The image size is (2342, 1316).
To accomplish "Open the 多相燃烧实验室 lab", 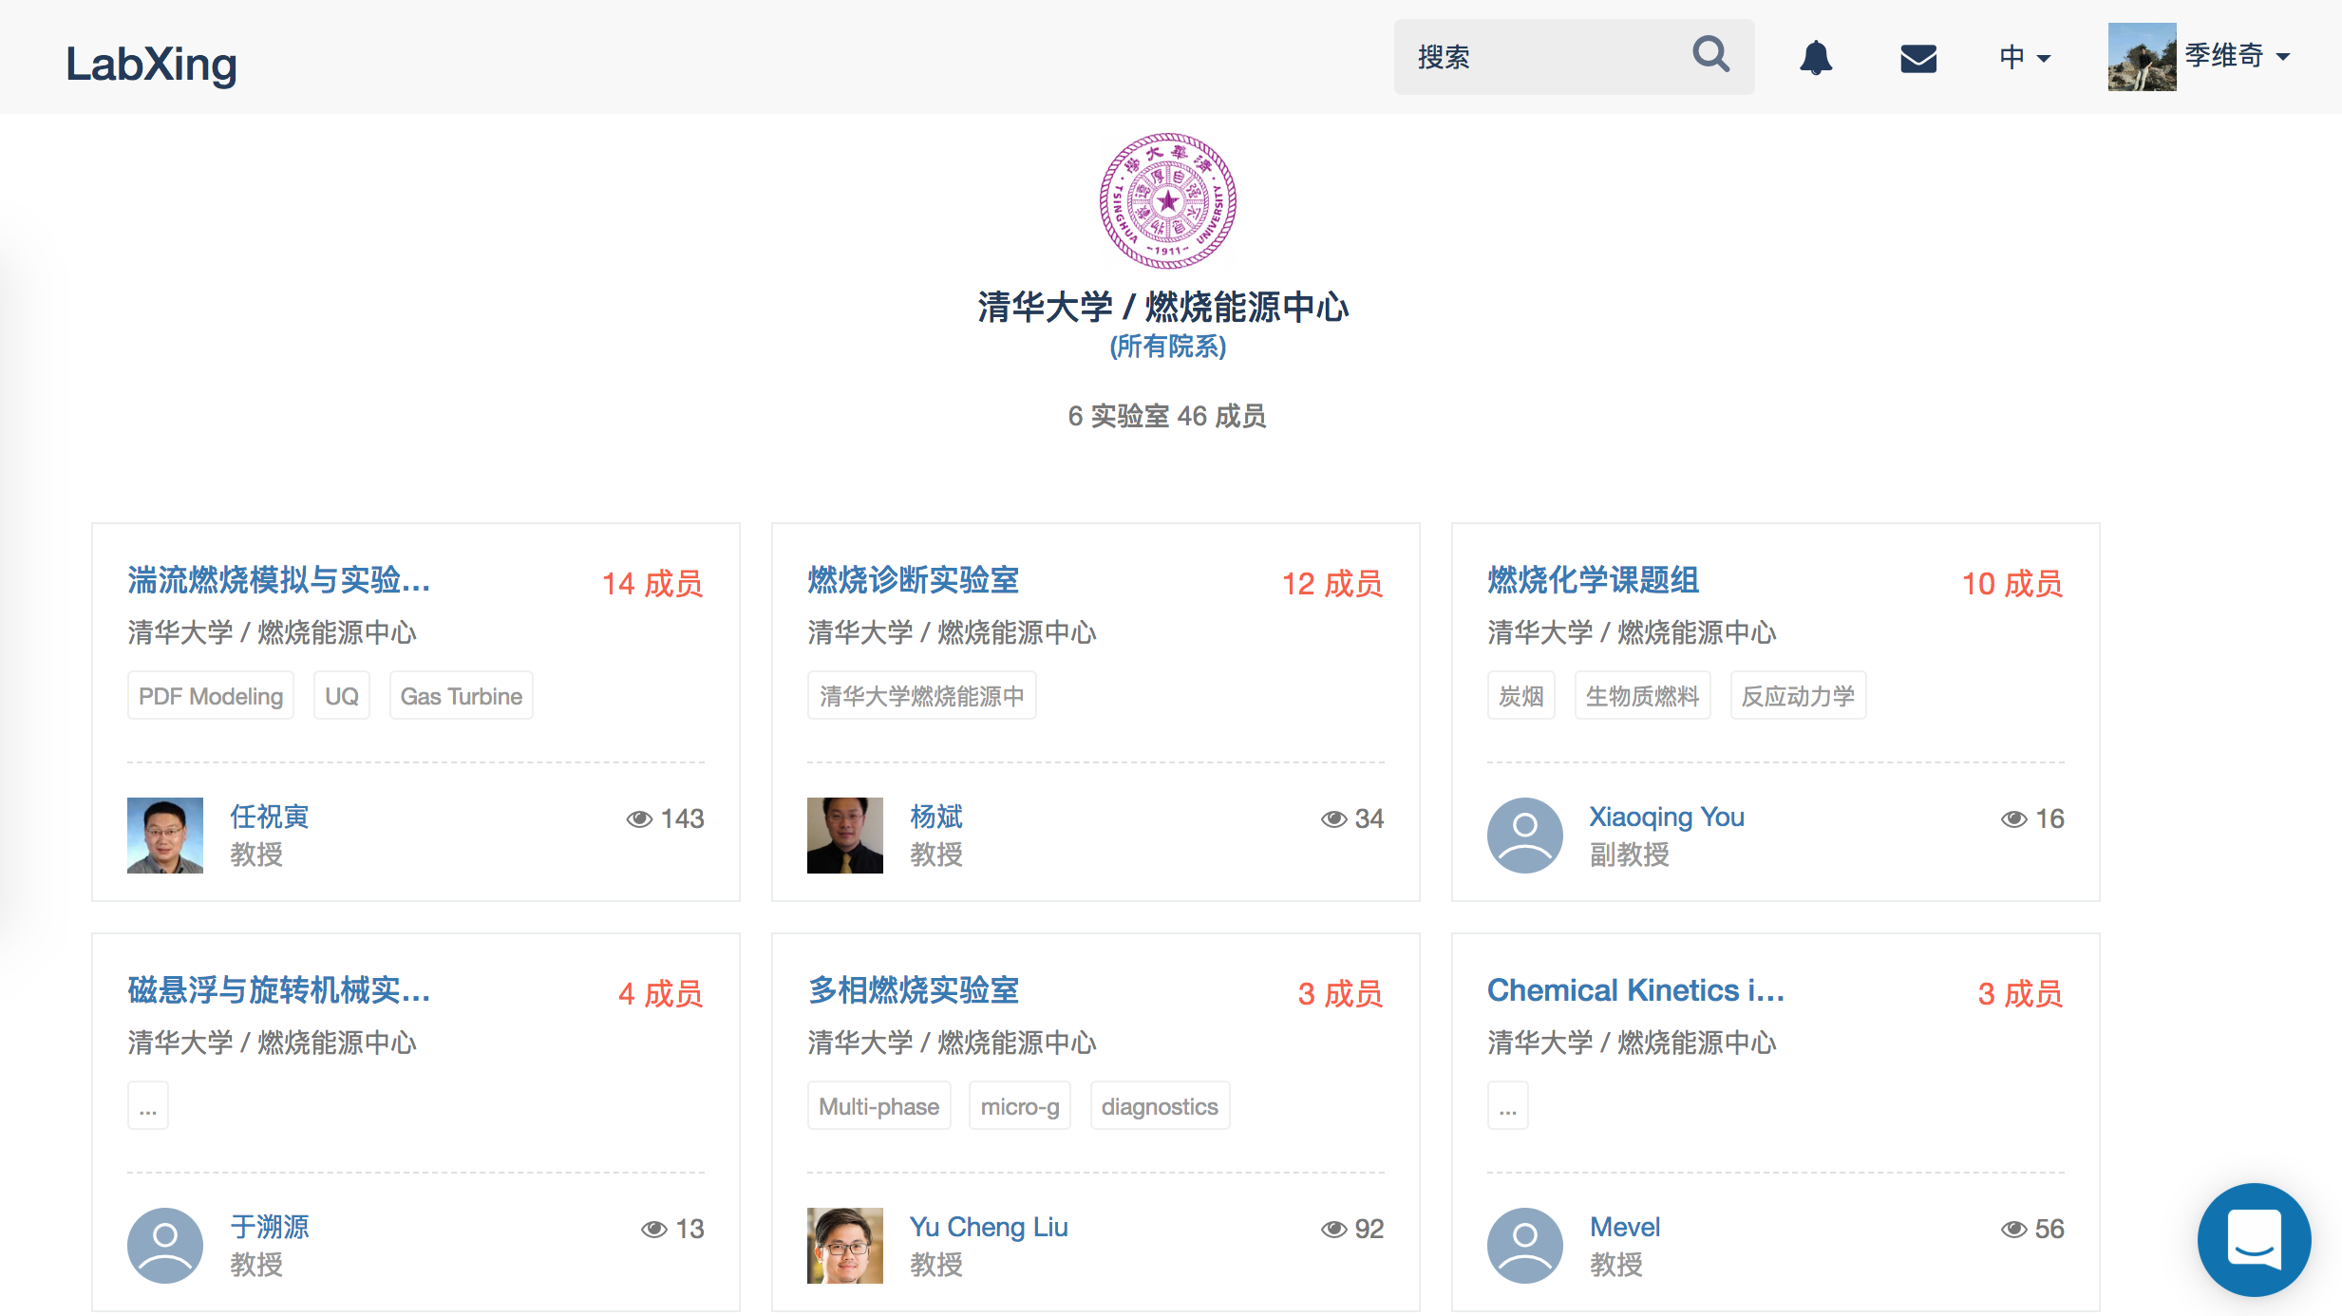I will (x=913, y=990).
